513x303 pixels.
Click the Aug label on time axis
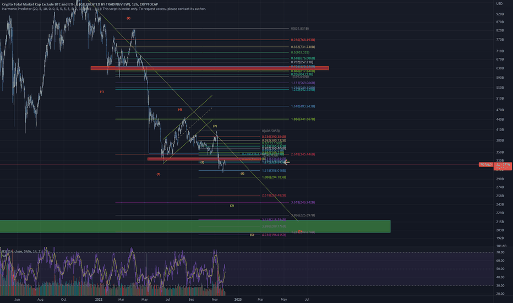[x=40, y=299]
